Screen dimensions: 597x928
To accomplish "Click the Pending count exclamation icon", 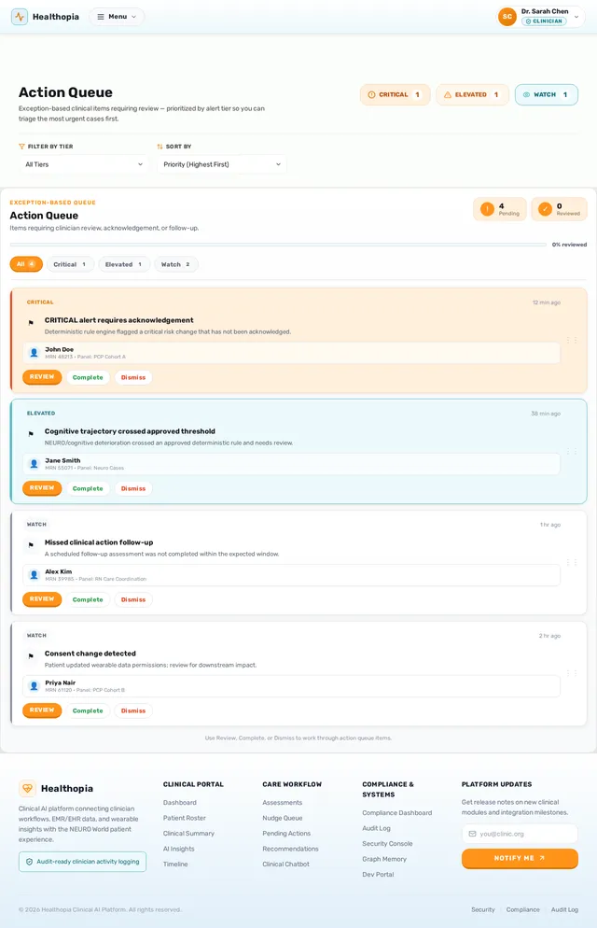I will pos(487,209).
